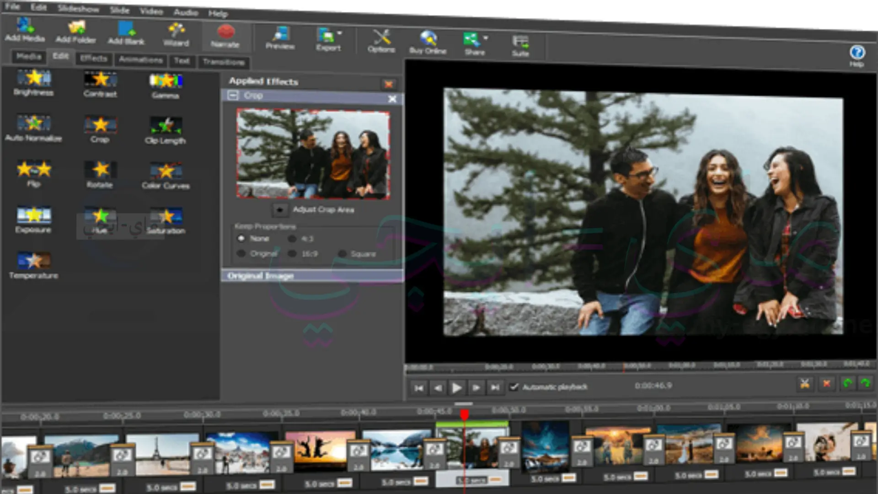Apply the Brightness effect
The image size is (878, 494).
pos(34,82)
